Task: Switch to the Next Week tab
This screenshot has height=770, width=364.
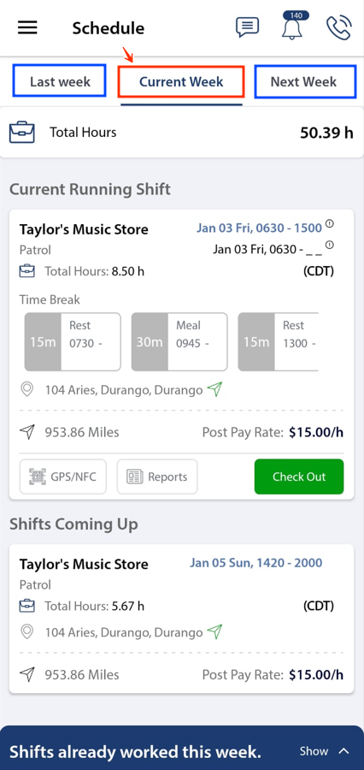Action: [305, 81]
